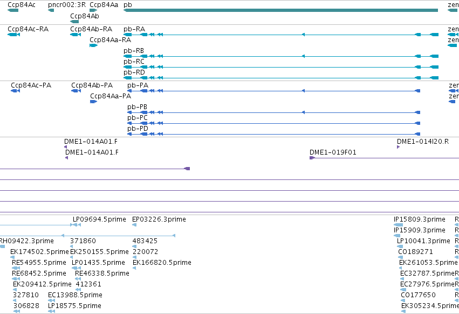Select the Ccp84Ab gene label
The height and width of the screenshot is (314, 459).
pos(85,16)
